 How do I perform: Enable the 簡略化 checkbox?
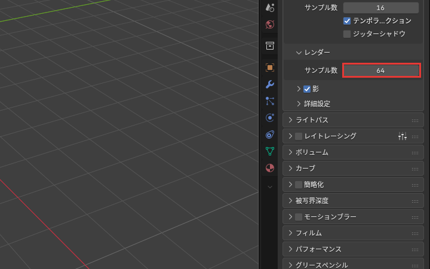pyautogui.click(x=299, y=185)
